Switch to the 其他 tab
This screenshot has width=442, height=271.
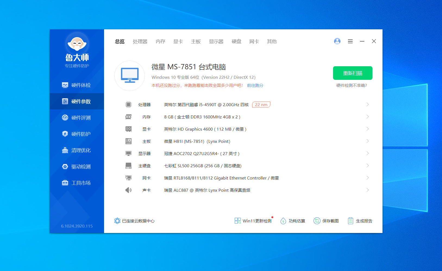(x=272, y=41)
